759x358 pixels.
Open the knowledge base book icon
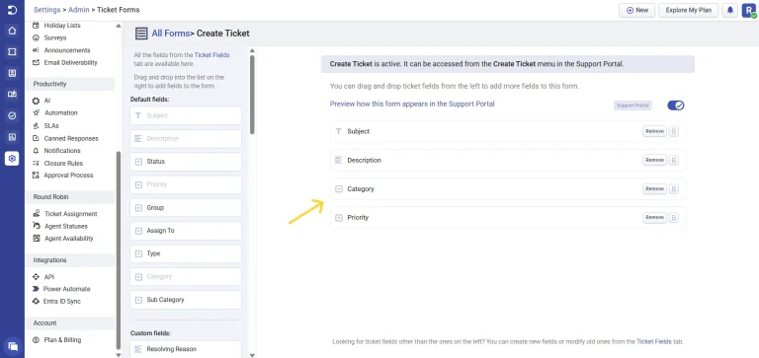click(x=12, y=95)
